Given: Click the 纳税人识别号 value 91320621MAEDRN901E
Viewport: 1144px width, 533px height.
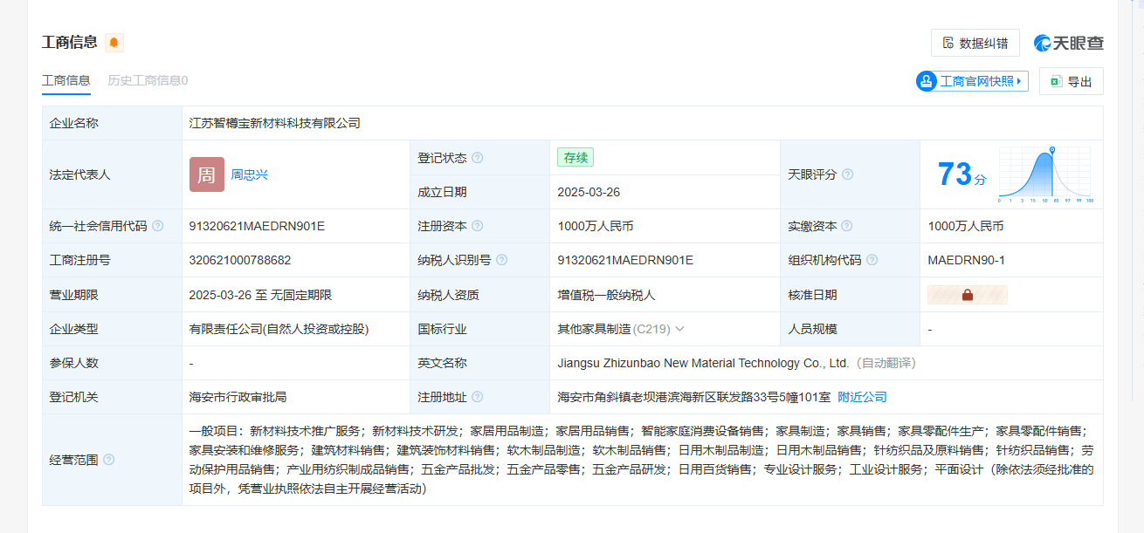Looking at the screenshot, I should coord(625,260).
